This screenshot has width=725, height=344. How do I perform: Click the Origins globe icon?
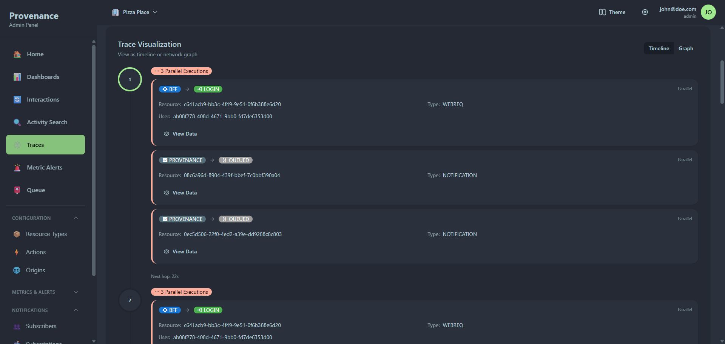click(x=17, y=270)
